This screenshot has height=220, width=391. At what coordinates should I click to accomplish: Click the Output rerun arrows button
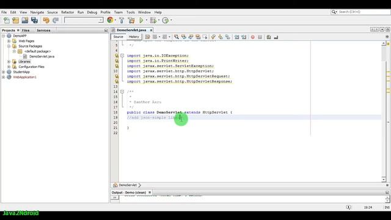click(115, 197)
